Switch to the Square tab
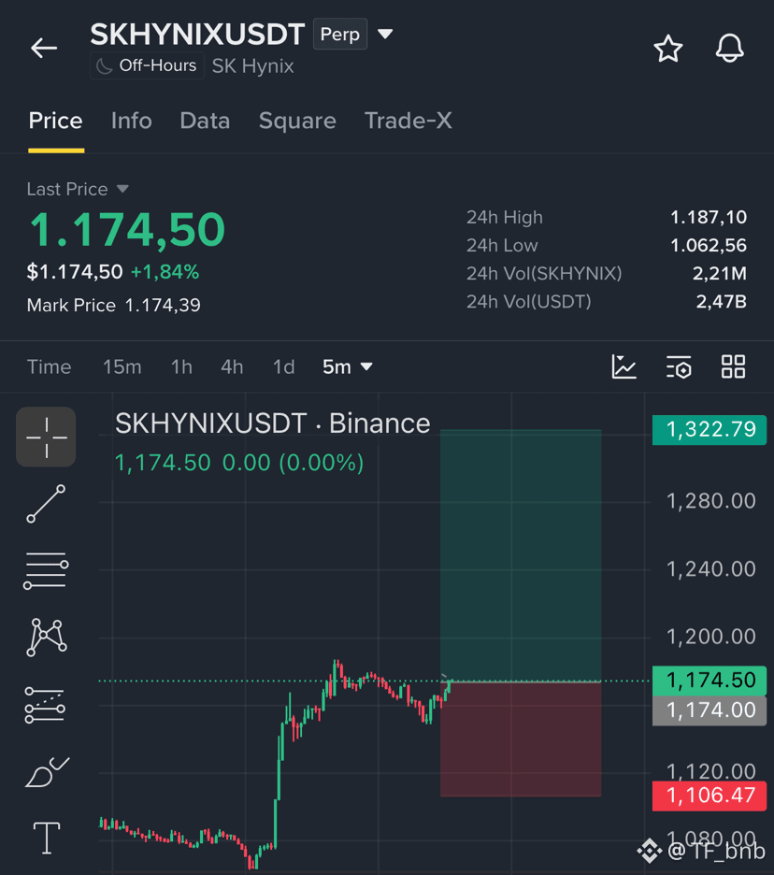The height and width of the screenshot is (875, 774). (297, 121)
